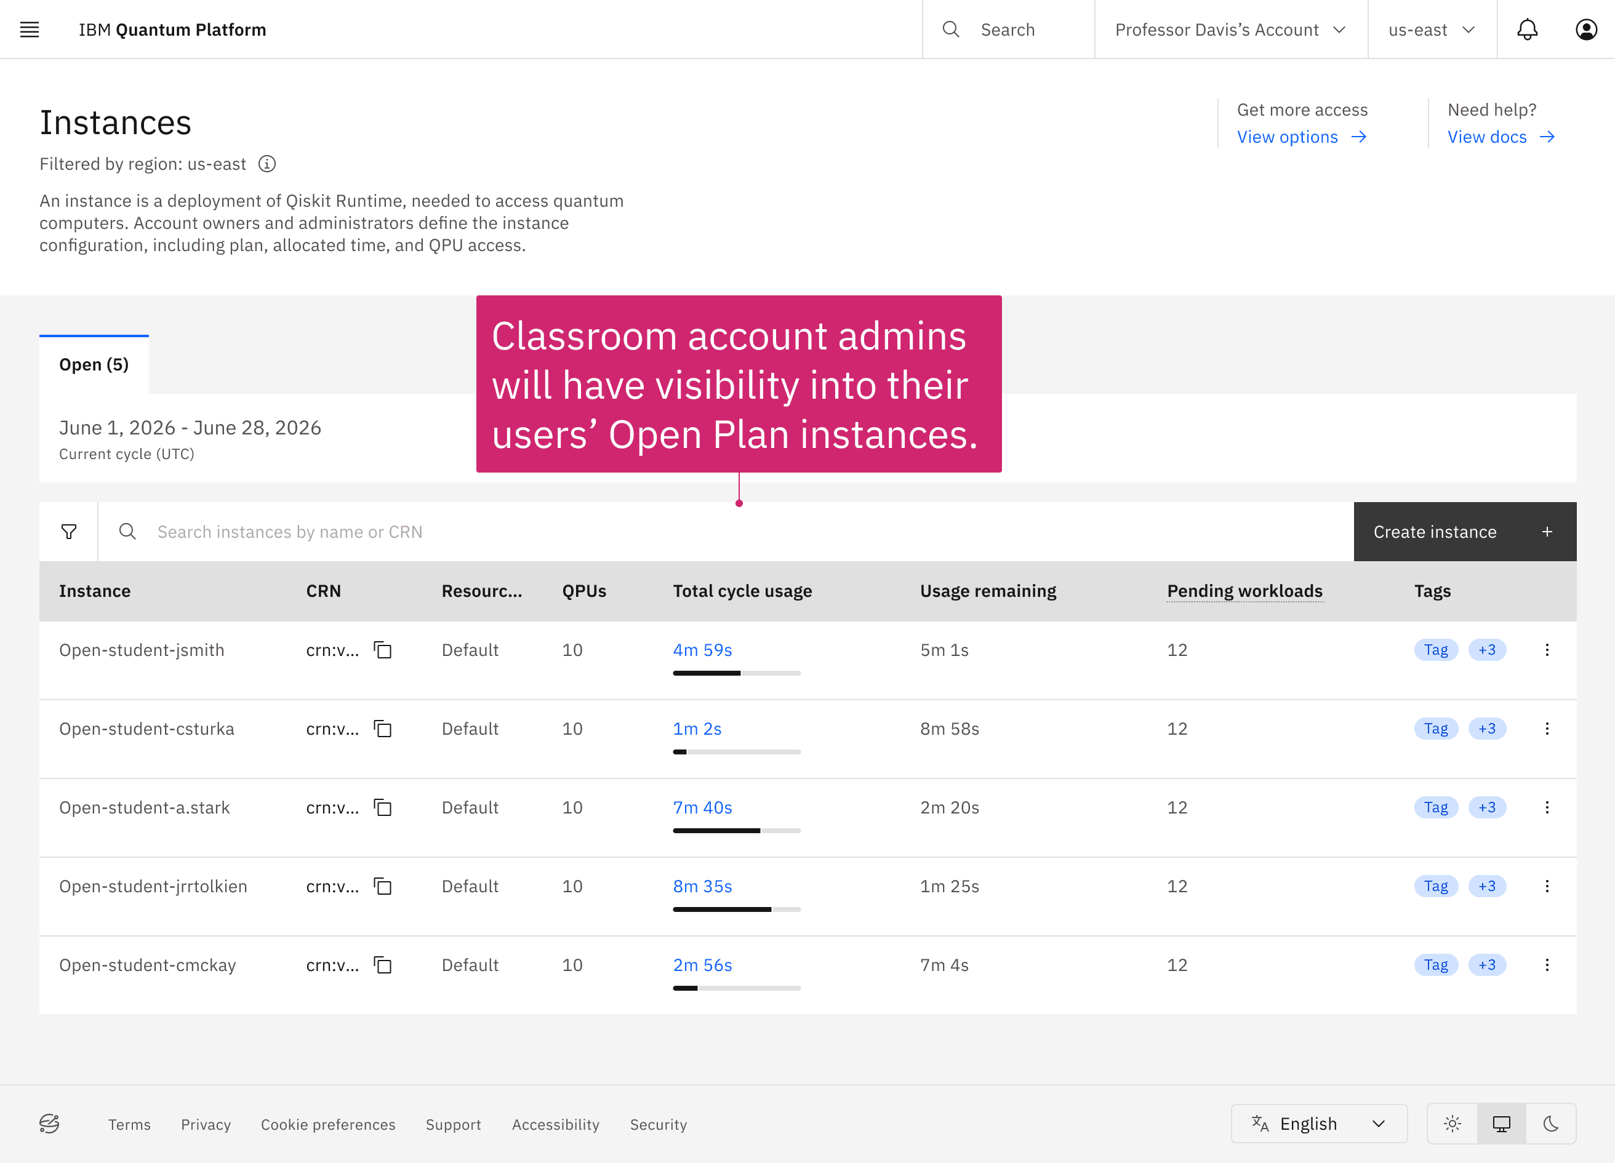Copy CRN for Open-student-a.stark
The image size is (1615, 1163).
point(383,807)
